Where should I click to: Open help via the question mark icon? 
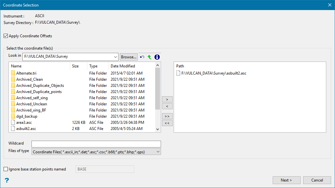(6, 180)
